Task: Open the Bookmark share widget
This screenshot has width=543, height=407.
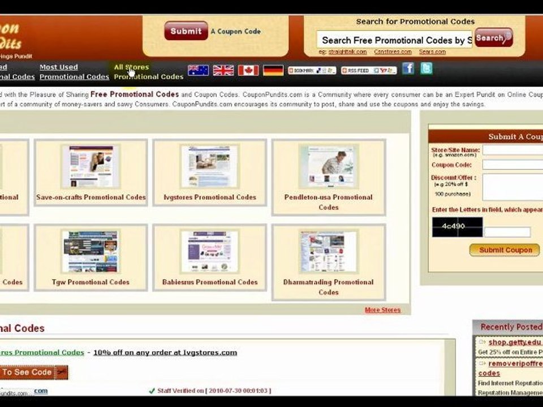Action: click(x=312, y=71)
